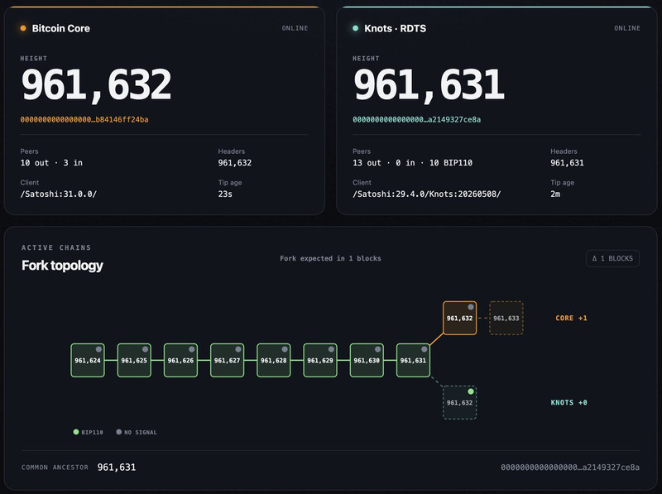Screen dimensions: 662x494
Task: Select block 961,629 in fork topology
Action: [x=320, y=360]
